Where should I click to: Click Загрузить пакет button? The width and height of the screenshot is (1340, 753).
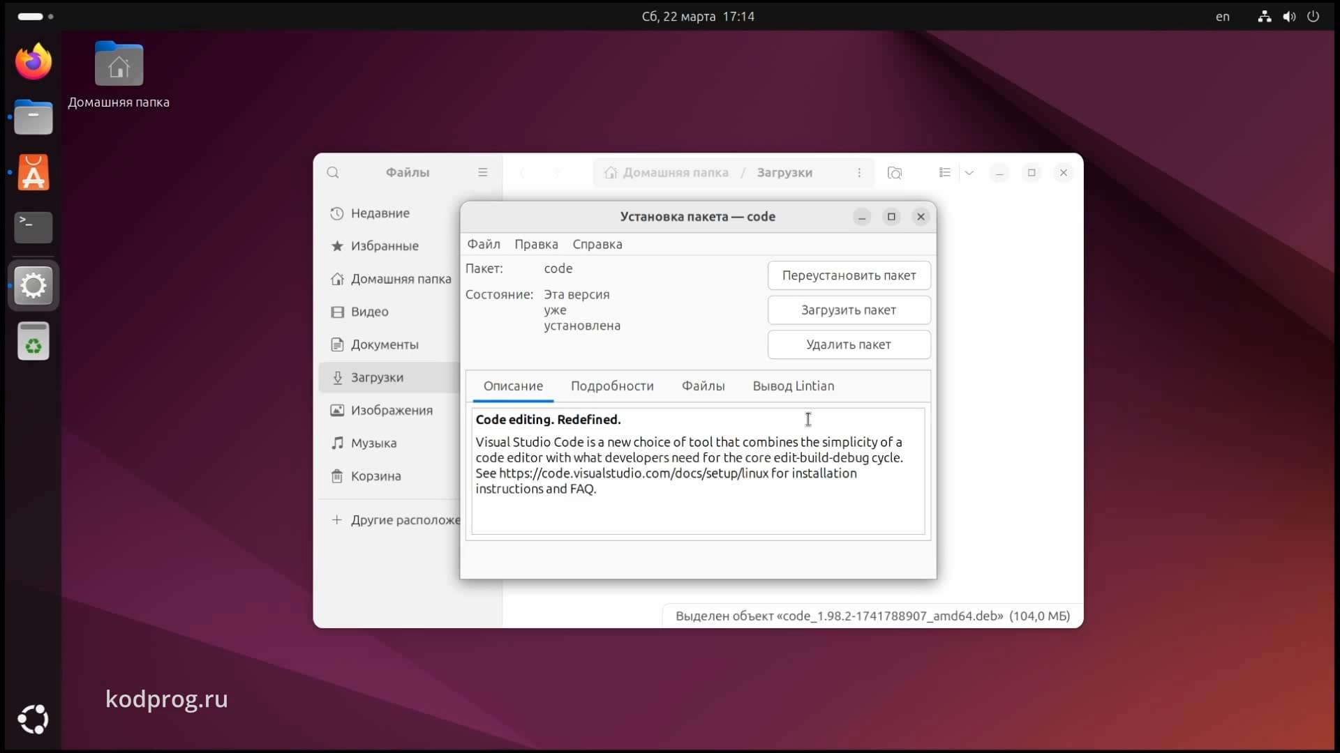point(849,310)
